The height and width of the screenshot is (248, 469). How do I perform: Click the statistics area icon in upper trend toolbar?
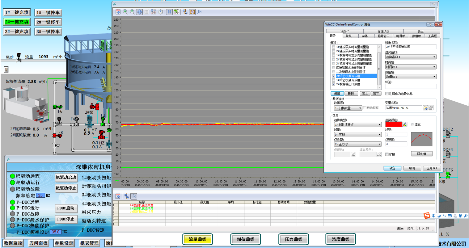point(192,12)
